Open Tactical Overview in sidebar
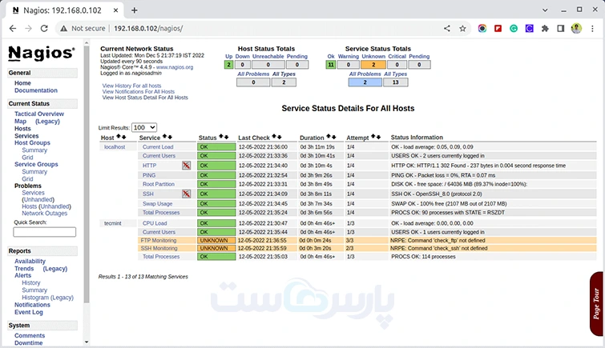Image resolution: width=605 pixels, height=348 pixels. (39, 114)
